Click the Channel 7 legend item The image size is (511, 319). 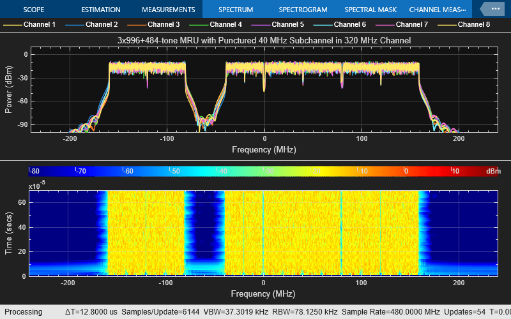(402, 24)
